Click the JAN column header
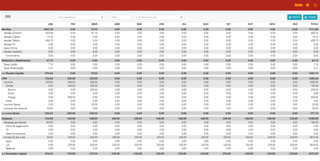Image resolution: width=320 pixels, height=161 pixels. pyautogui.click(x=50, y=24)
